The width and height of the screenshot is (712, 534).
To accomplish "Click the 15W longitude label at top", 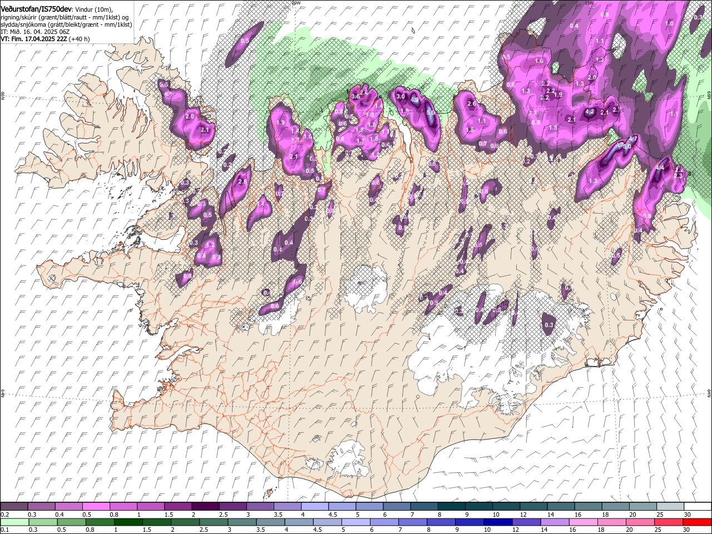I will coord(589,2).
